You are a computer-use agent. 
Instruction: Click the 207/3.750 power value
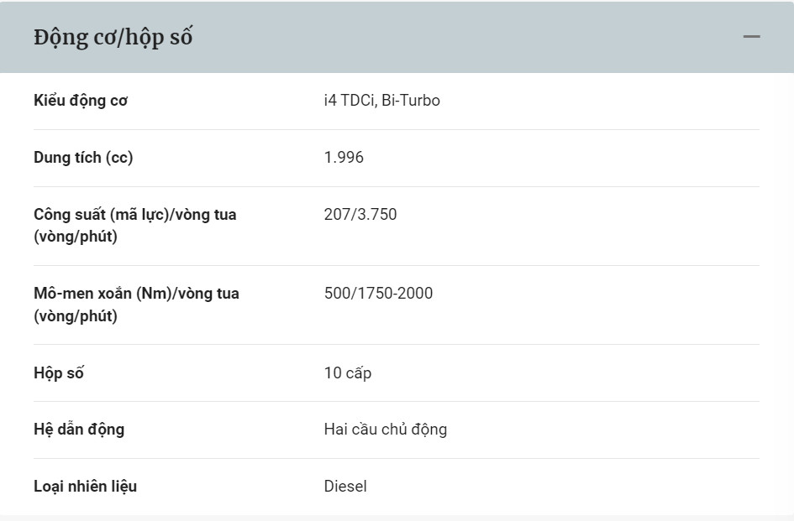tap(360, 215)
